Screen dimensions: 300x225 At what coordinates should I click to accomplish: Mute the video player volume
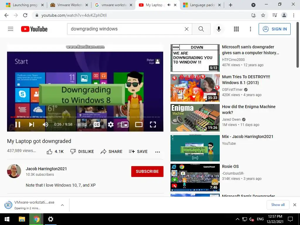coord(45,125)
